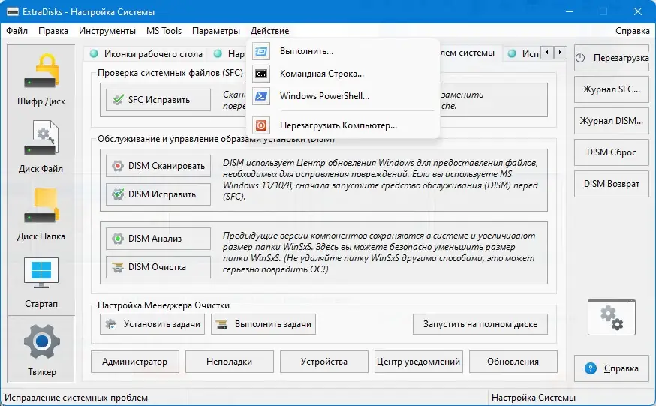Select the Диск Файл sidebar icon
The height and width of the screenshot is (406, 656).
click(x=41, y=146)
